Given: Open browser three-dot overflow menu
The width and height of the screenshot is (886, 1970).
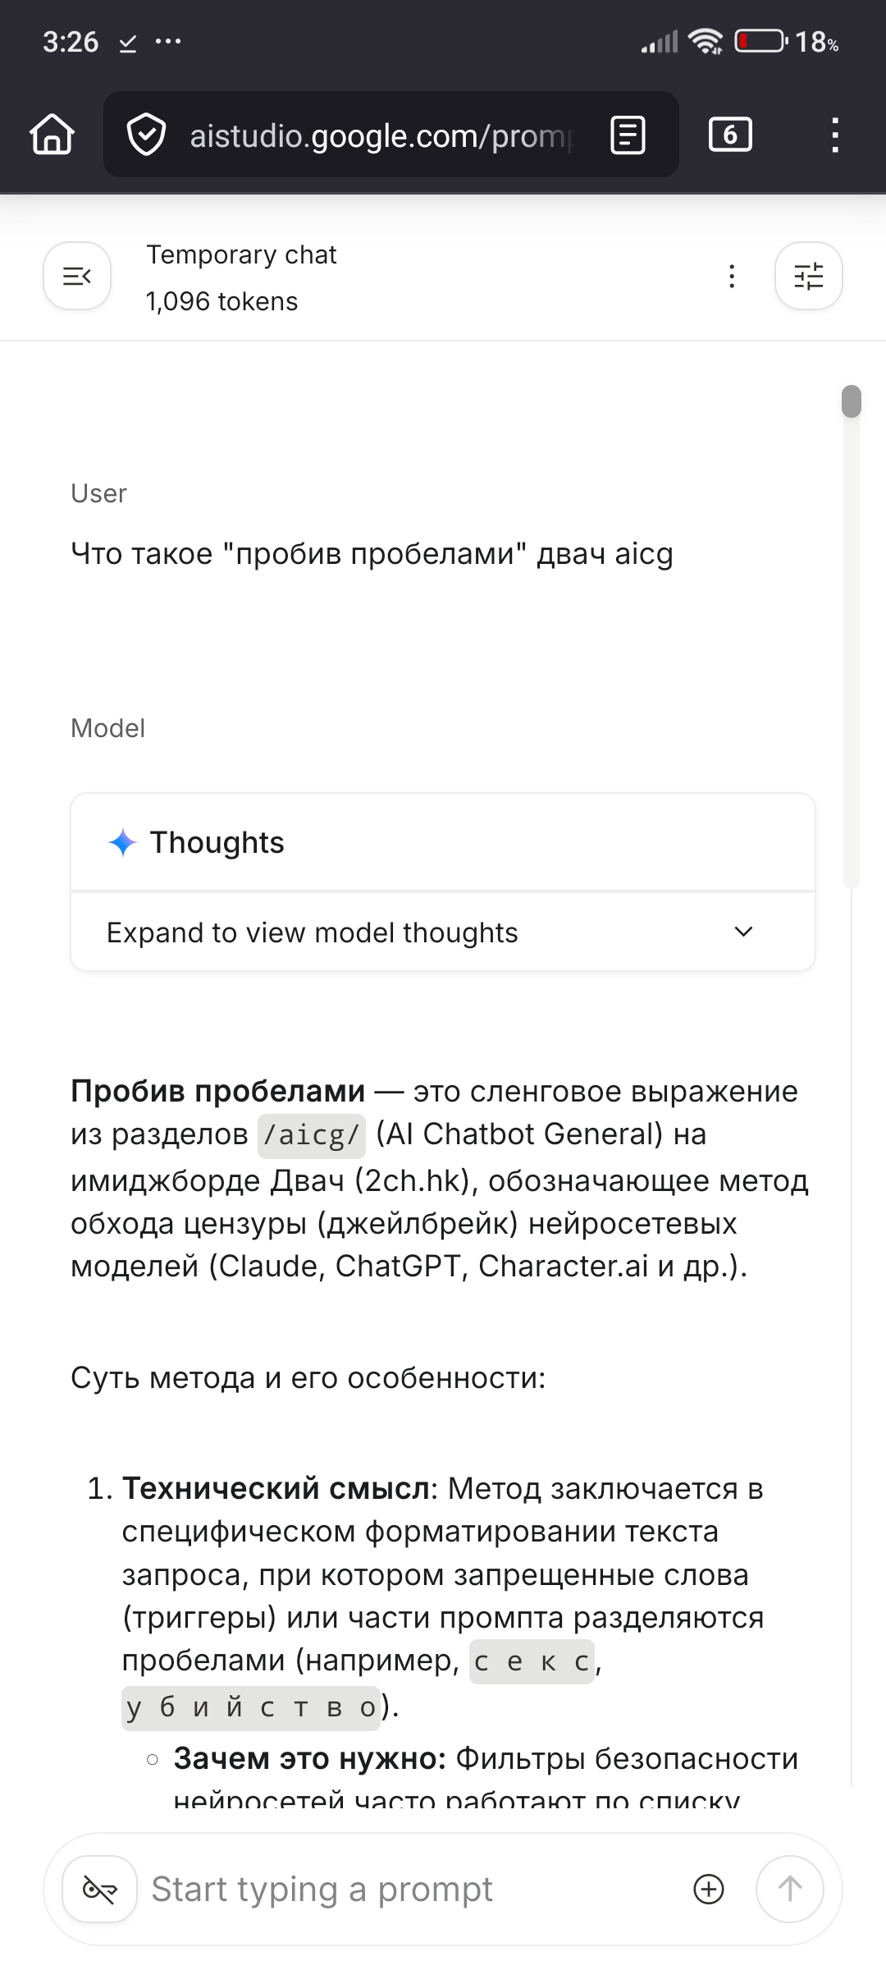Looking at the screenshot, I should click(835, 135).
